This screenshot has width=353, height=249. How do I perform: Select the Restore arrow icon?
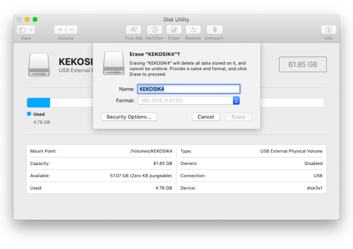click(x=193, y=30)
